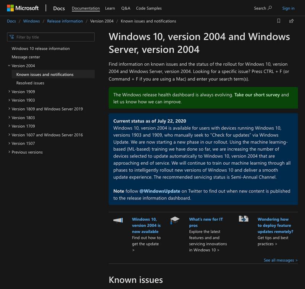This screenshot has width=305, height=289.
Task: Expand the Version 1903 section
Action: tap(9, 100)
